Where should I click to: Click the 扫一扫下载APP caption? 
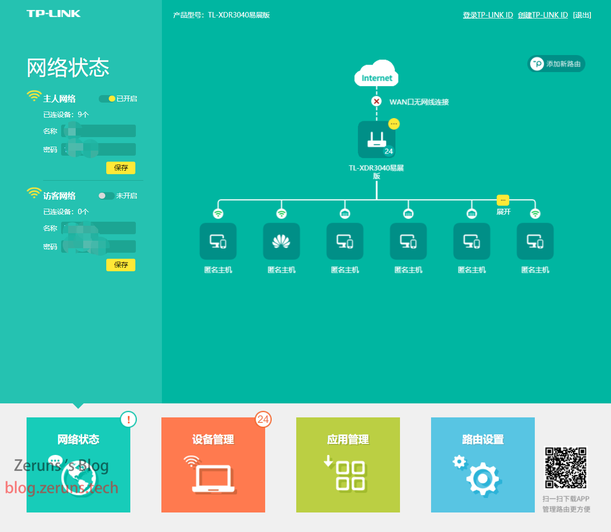coord(566,498)
